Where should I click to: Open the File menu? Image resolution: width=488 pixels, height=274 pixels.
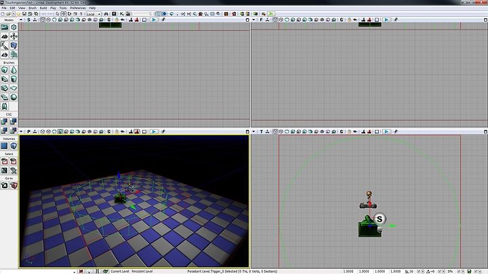tap(4, 8)
